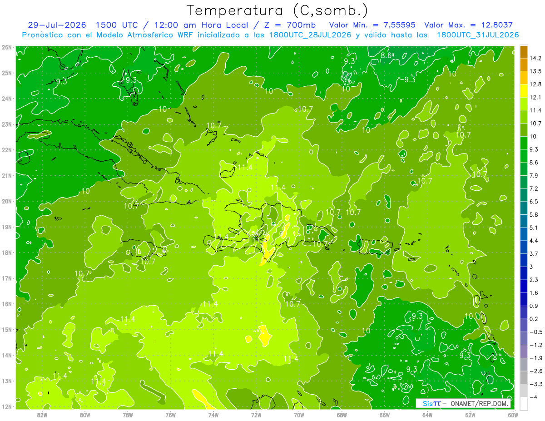The height and width of the screenshot is (421, 545).
Task: Click the '22N' latitude axis label
Action: (x=6, y=150)
